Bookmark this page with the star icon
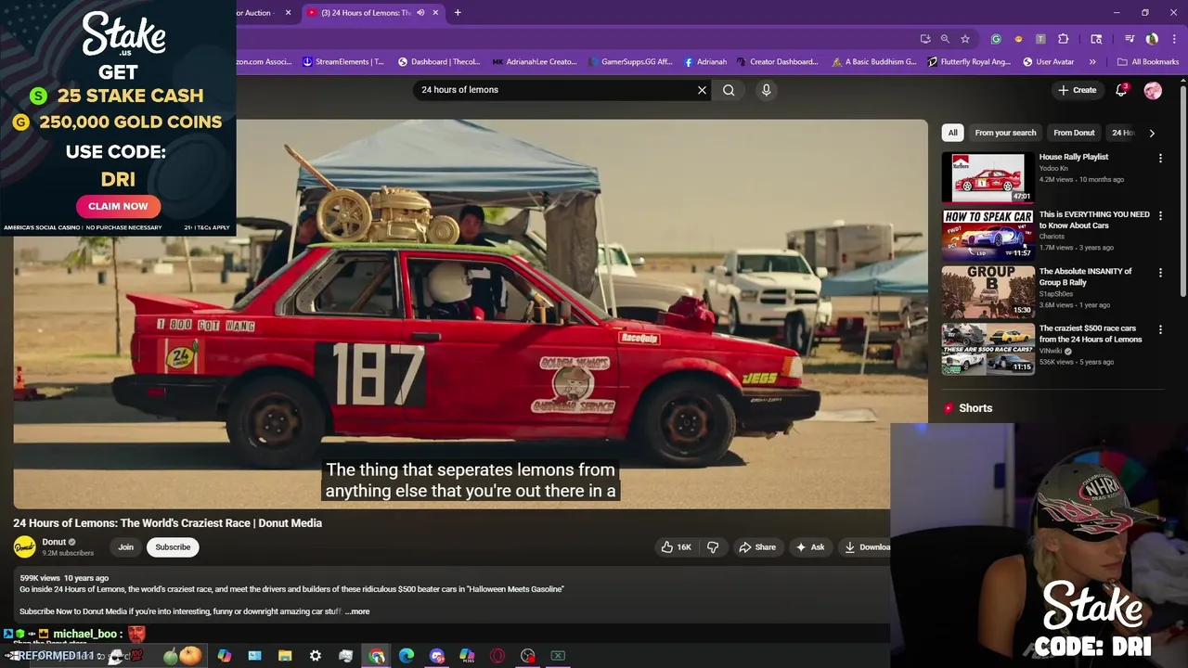 click(965, 39)
